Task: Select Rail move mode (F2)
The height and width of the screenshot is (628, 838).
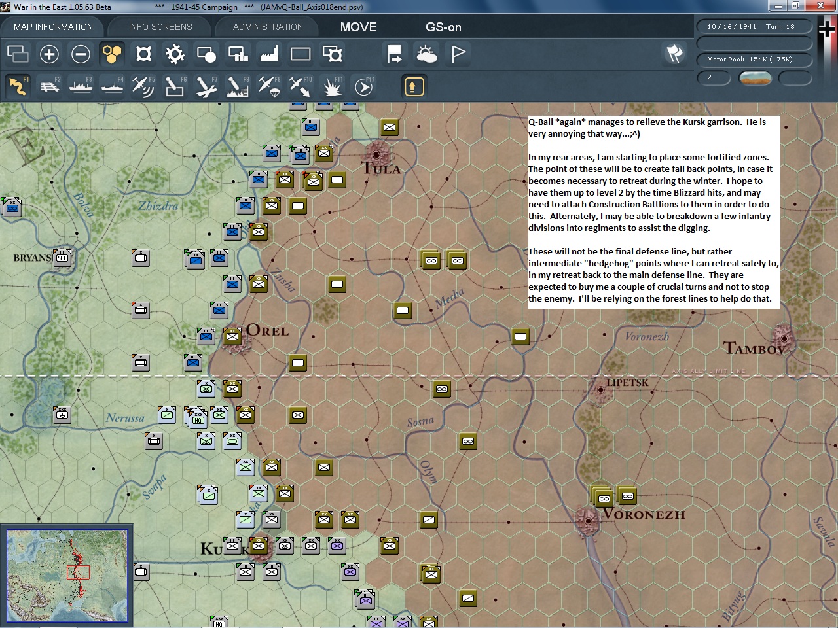Action: click(x=49, y=86)
